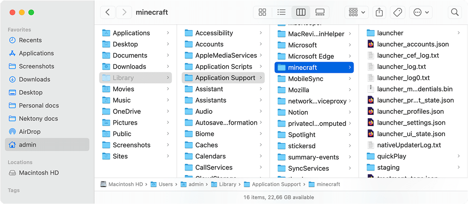Select launcher_pr...t_state.json file icon
Viewport: 468px width, 204px height.
[x=370, y=100]
